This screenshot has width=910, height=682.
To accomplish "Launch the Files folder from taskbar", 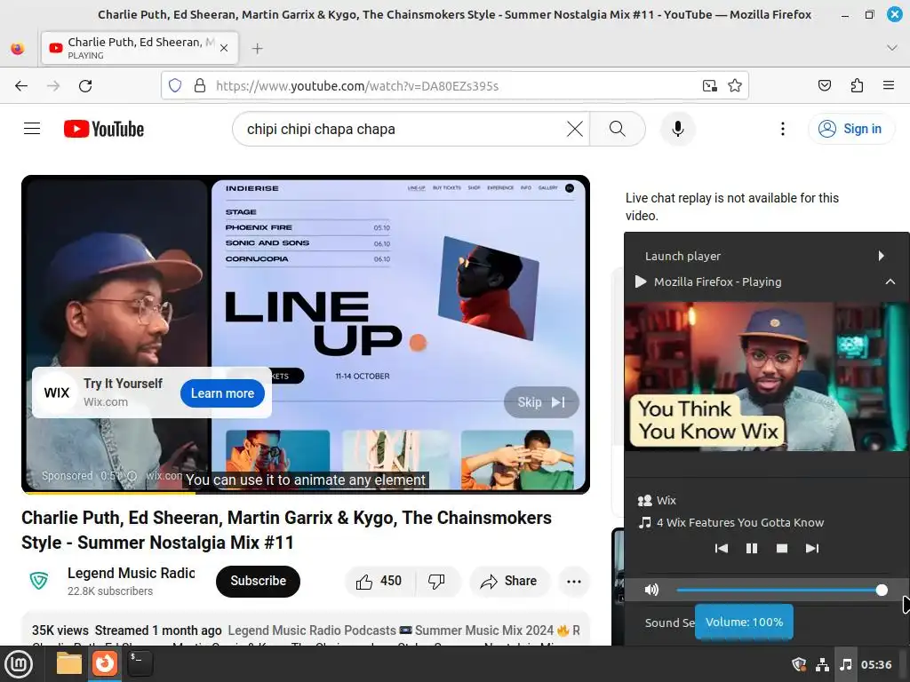I will (x=69, y=663).
